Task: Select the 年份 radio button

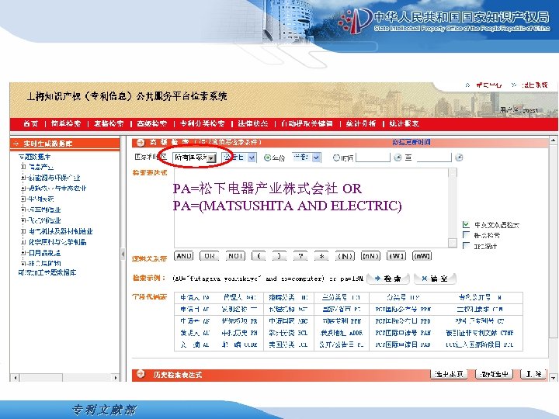Action: (x=267, y=158)
